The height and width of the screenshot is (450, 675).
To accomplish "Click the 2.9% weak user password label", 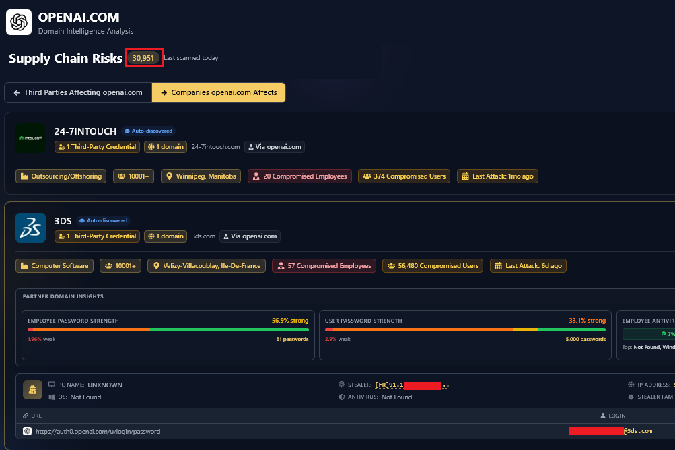I will click(338, 340).
